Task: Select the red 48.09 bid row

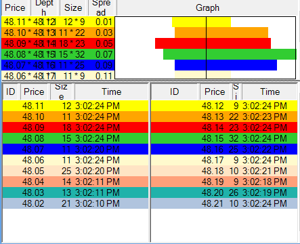Action: point(75,127)
